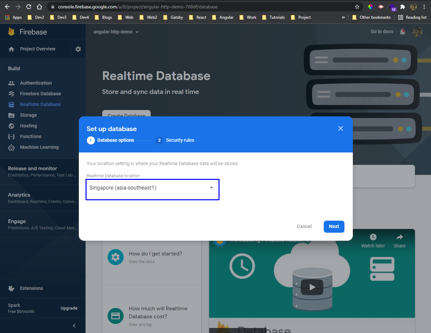
Task: Click the Watch later clock icon
Action: coord(373,237)
